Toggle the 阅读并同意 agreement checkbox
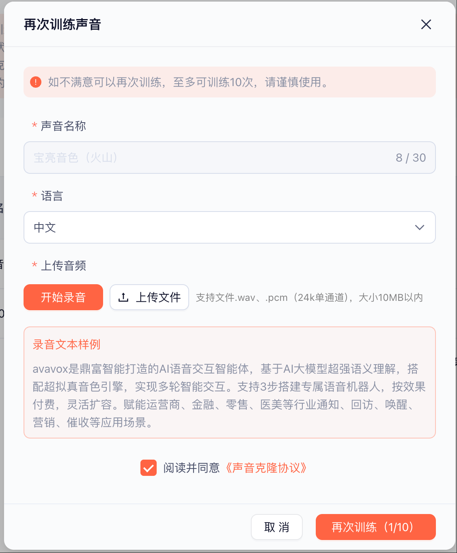This screenshot has width=457, height=553. tap(149, 468)
